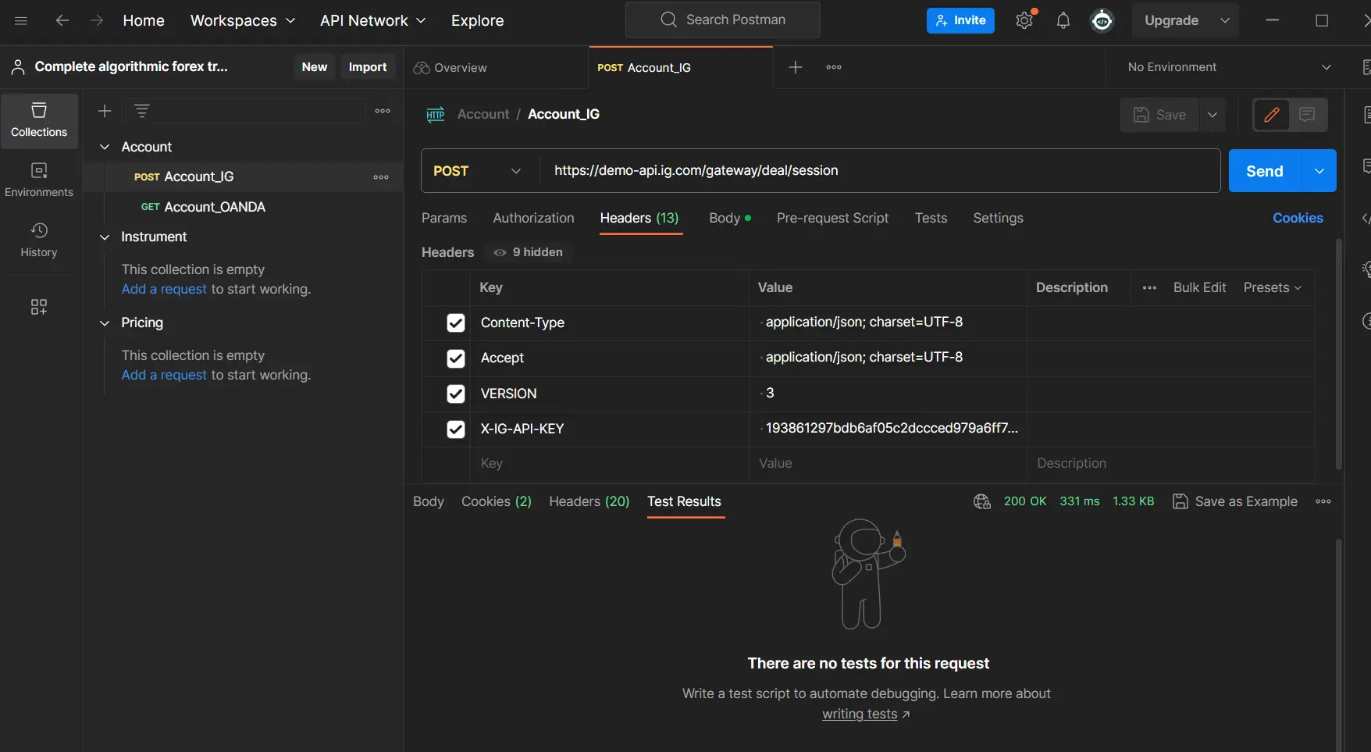1371x752 pixels.
Task: Open the POST method dropdown
Action: point(477,171)
